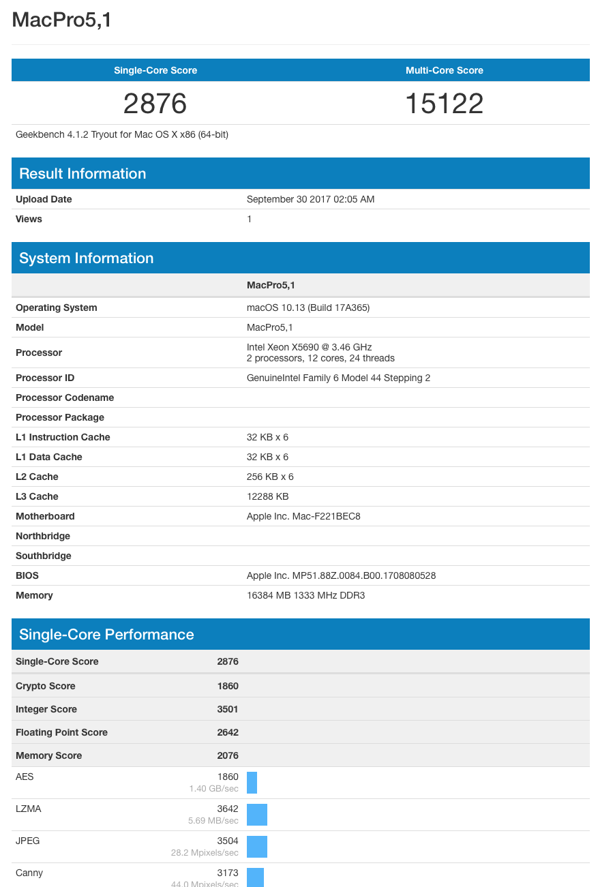This screenshot has height=887, width=598.
Task: Select the 1.40 GB/sec AES throughput
Action: 214,788
